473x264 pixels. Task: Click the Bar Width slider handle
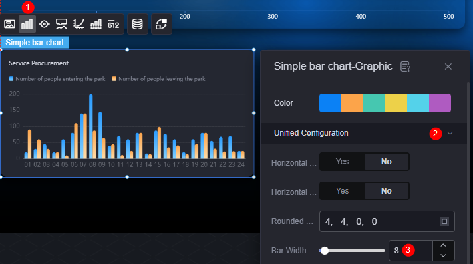325,251
